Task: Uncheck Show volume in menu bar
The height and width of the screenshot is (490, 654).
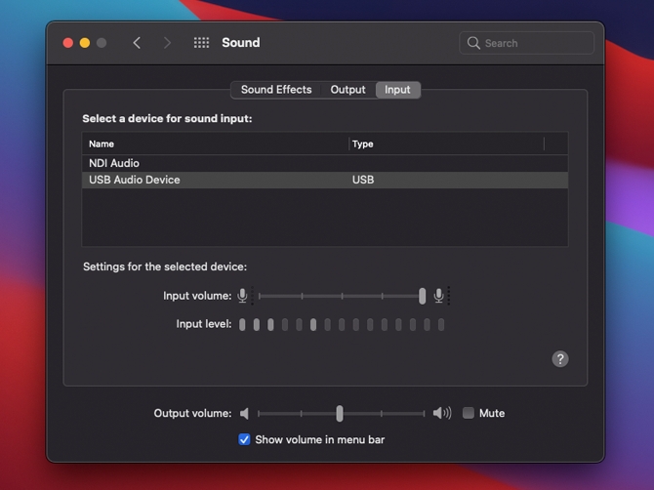Action: (x=244, y=439)
